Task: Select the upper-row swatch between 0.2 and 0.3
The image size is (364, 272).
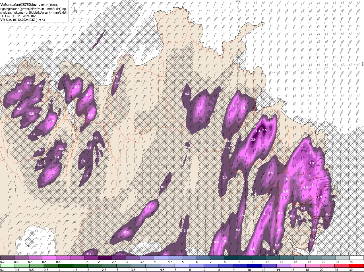Action: 7,258
